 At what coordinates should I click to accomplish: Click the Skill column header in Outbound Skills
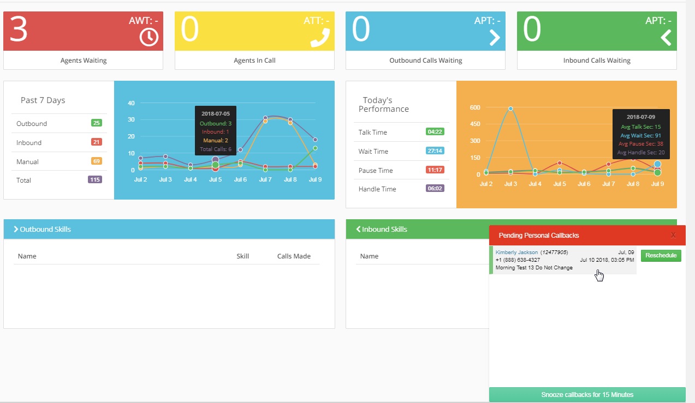click(x=242, y=256)
